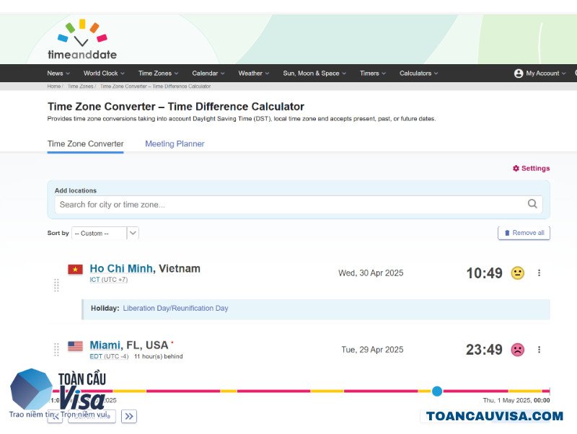Open the Liberation Day/Reunification Day holiday link
The width and height of the screenshot is (577, 434).
175,309
